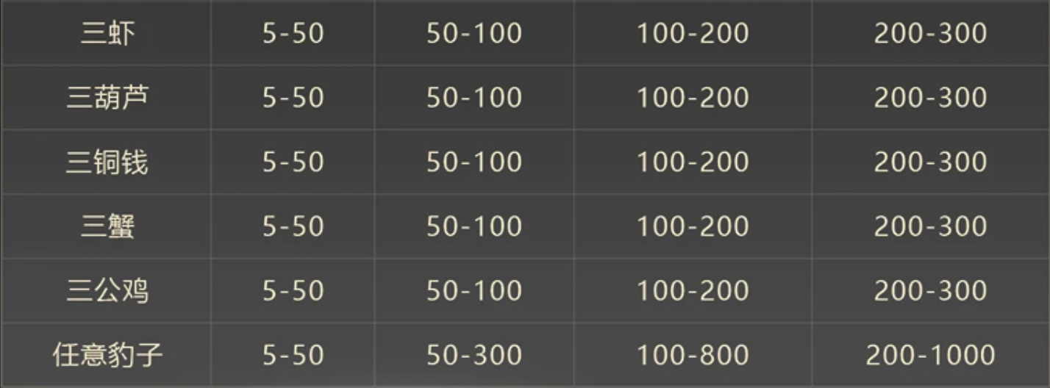Select the 三葫芦 row label
Viewport: 1050px width, 388px height.
tap(108, 98)
